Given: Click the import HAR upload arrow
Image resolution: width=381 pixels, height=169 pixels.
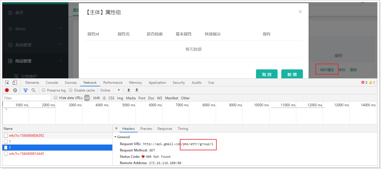Looking at the screenshot, I should point(129,90).
